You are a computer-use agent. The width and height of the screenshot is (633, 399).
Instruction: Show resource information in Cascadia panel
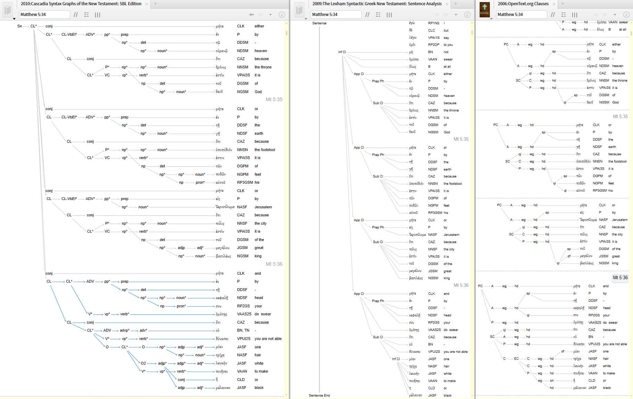point(282,15)
